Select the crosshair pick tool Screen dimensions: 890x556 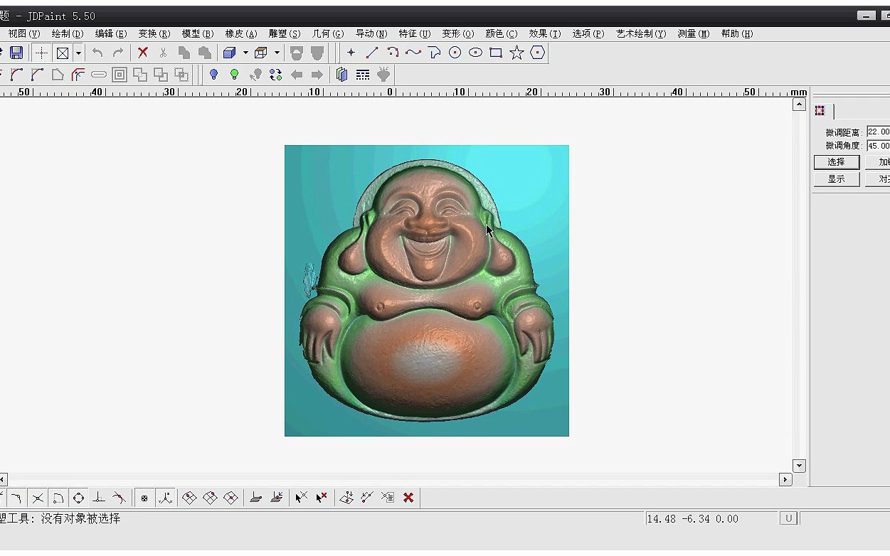(x=42, y=53)
